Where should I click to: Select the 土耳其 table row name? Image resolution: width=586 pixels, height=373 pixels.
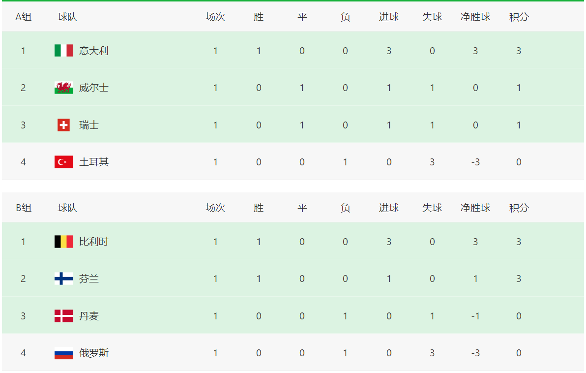click(93, 162)
